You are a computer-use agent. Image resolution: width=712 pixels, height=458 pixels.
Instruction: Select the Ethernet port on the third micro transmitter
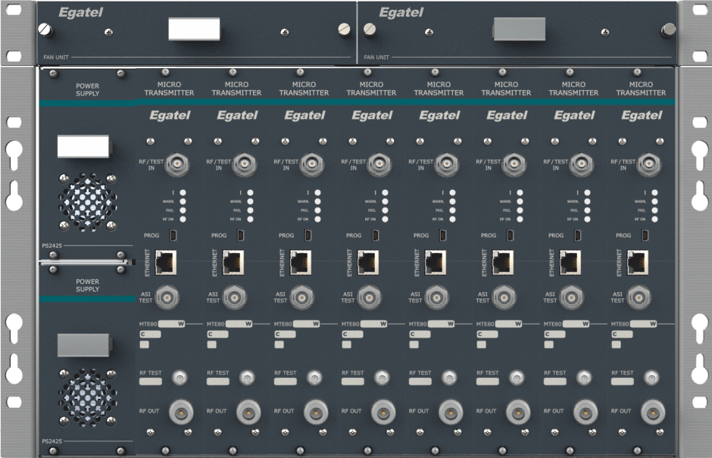[301, 263]
